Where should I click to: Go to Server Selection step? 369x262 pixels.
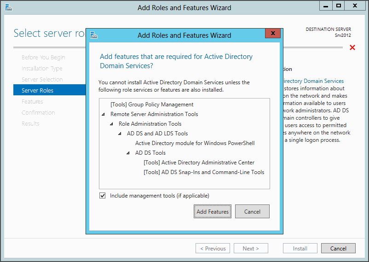tap(42, 79)
